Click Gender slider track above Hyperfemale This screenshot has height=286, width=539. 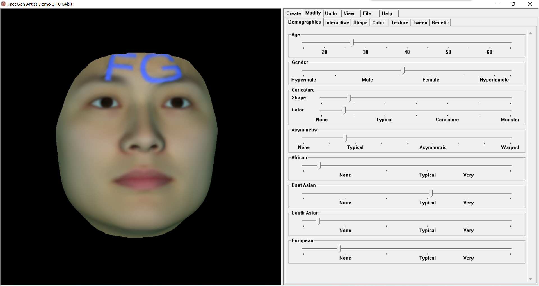pyautogui.click(x=494, y=70)
